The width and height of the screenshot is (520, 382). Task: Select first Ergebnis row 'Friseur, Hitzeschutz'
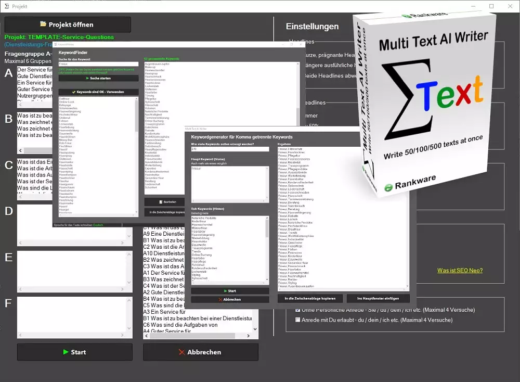(x=290, y=149)
